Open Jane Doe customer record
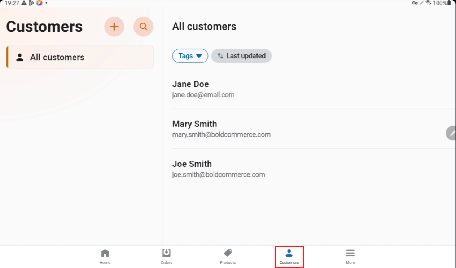 coord(314,89)
